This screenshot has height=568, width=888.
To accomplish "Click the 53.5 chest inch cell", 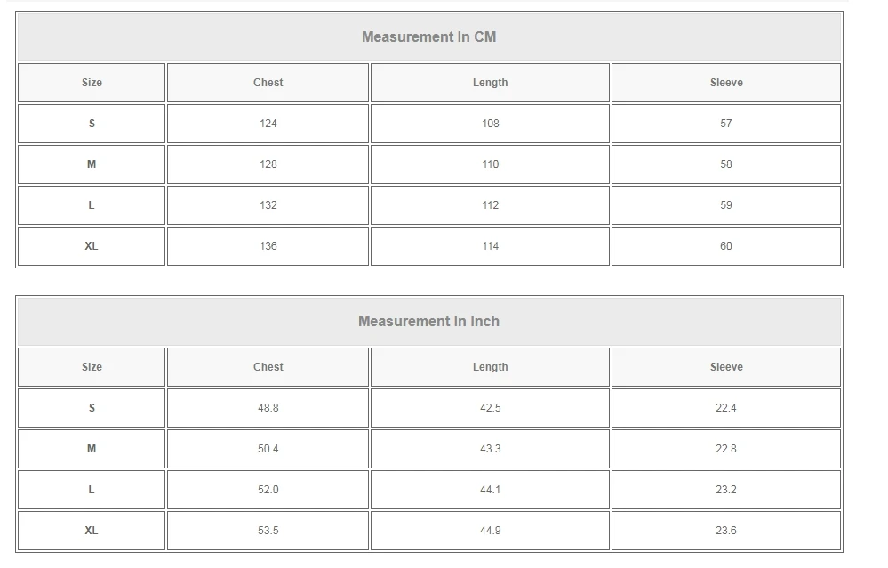I will click(268, 531).
